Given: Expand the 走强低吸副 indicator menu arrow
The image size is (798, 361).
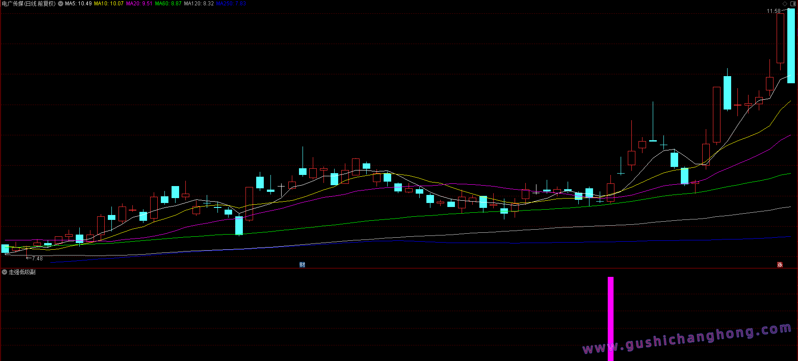Looking at the screenshot, I should (x=4, y=272).
